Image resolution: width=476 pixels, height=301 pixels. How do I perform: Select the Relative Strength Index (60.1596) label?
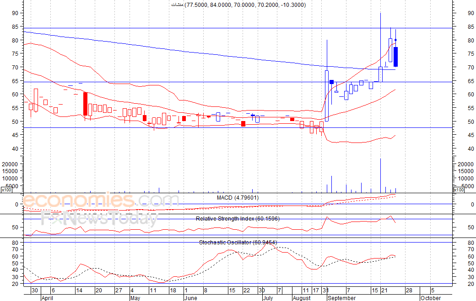(238, 219)
